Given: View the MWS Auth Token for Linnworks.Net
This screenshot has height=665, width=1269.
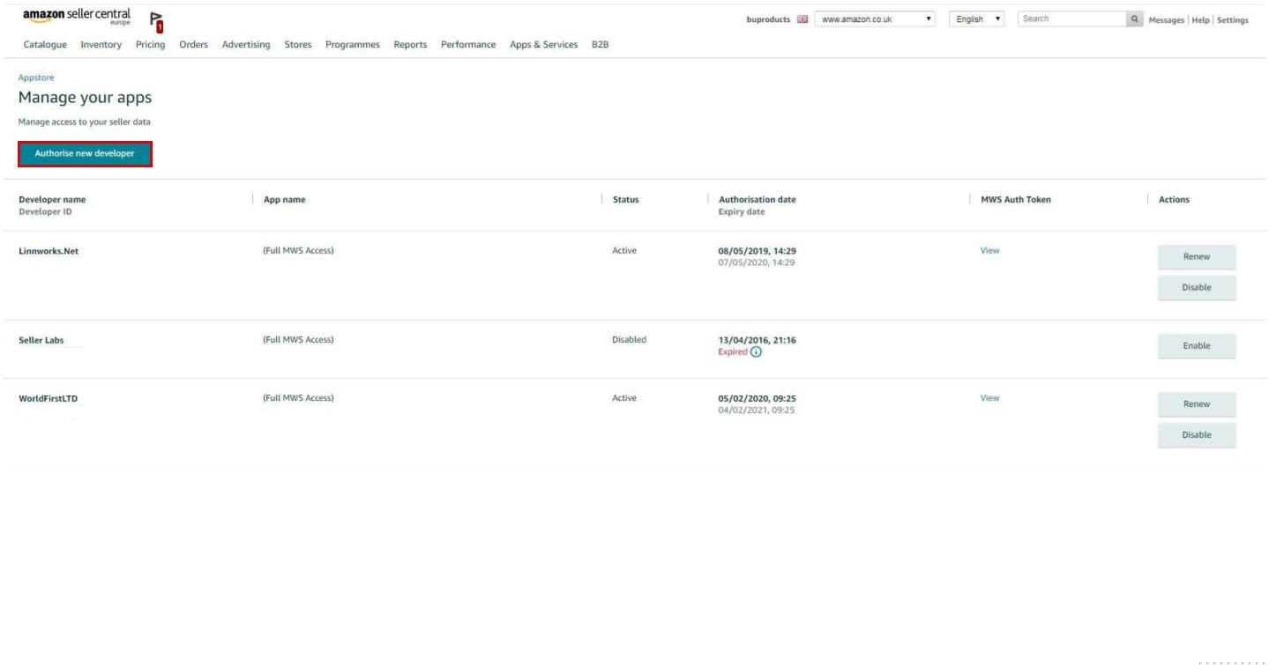Looking at the screenshot, I should [x=989, y=251].
